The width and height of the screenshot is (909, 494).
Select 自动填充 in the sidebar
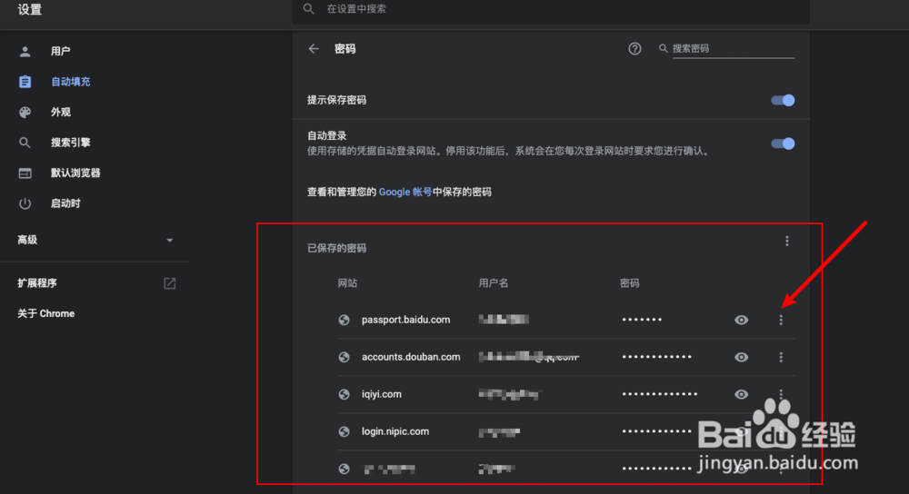(x=70, y=82)
